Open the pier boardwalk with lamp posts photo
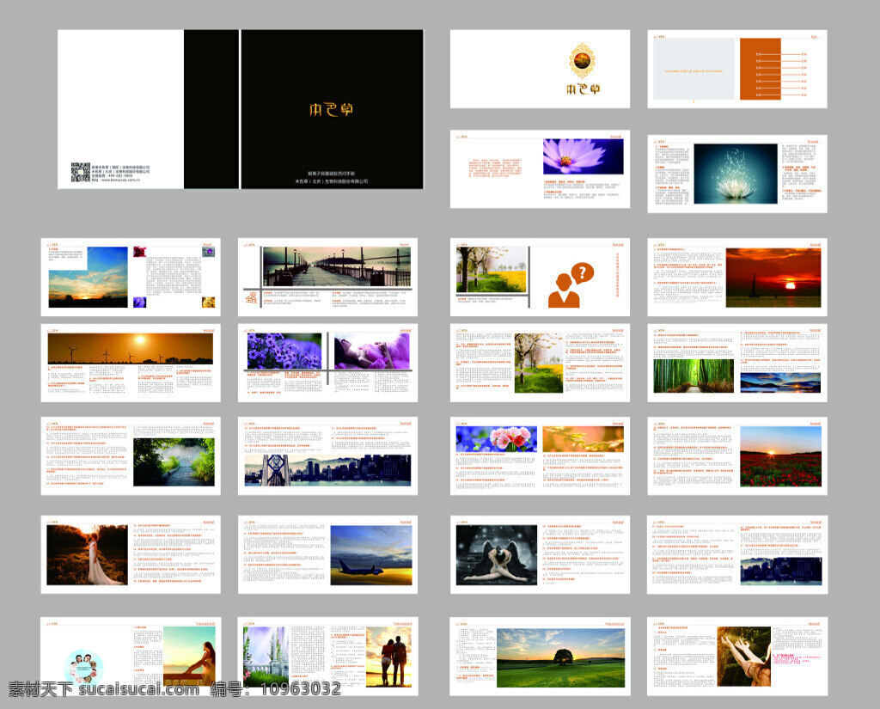Viewport: 880px width, 709px height. [337, 267]
